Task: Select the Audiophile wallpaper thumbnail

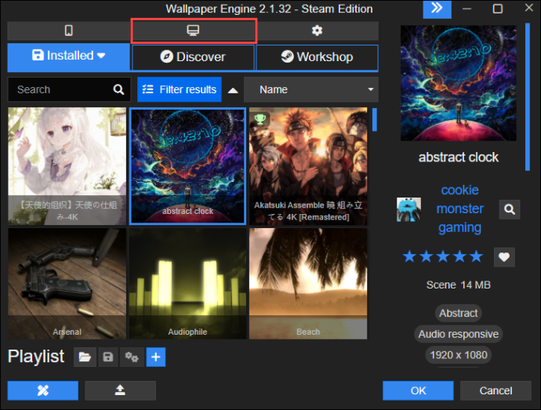Action: [187, 283]
